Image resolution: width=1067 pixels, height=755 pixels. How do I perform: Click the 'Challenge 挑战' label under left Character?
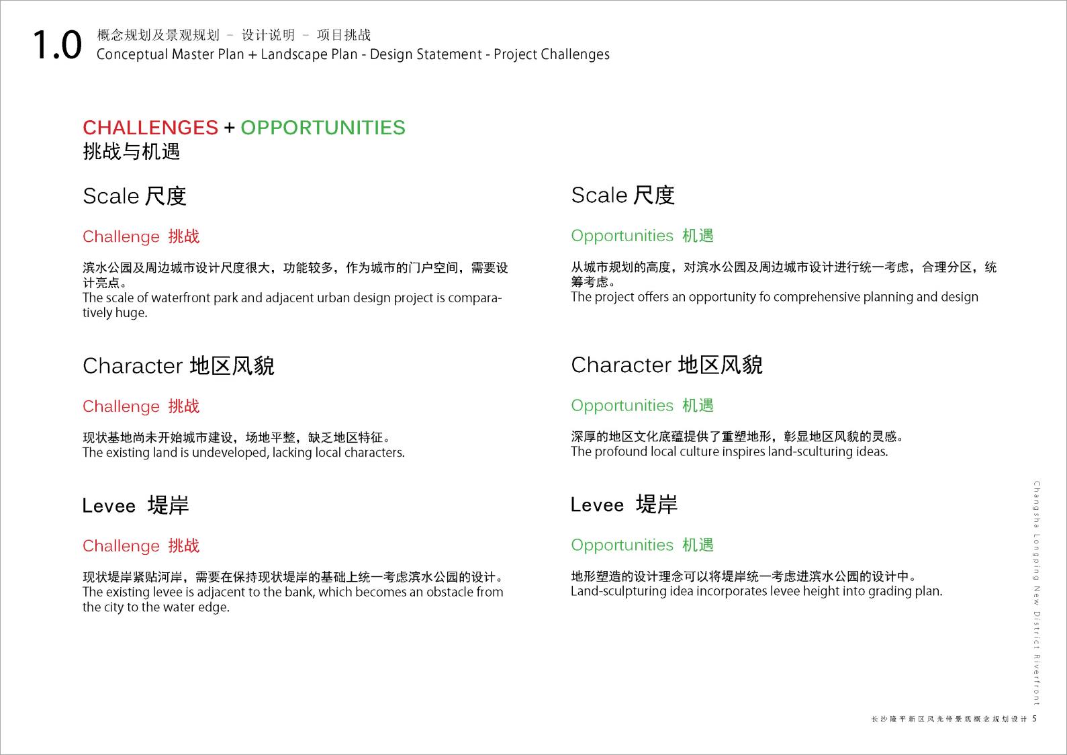(141, 406)
